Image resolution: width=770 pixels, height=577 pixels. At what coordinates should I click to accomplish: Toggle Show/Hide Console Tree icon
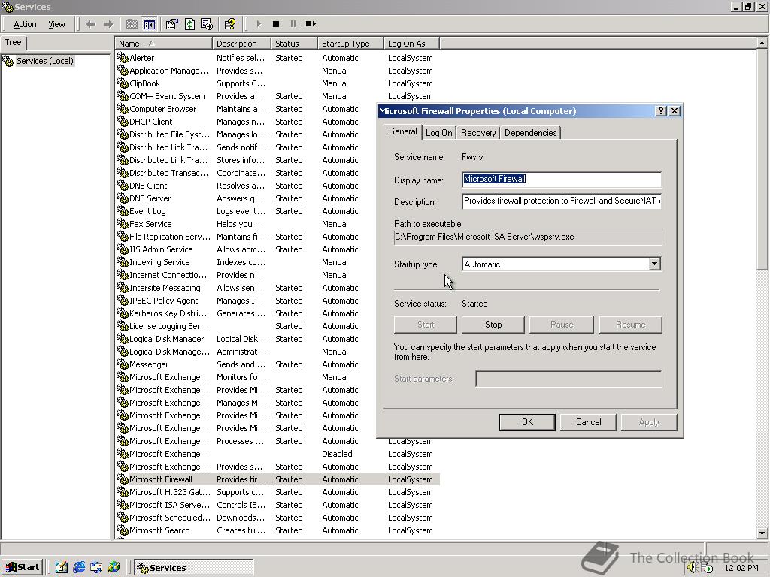pos(149,24)
